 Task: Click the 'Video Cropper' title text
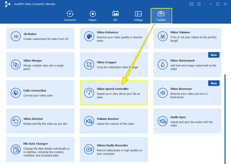[x=107, y=62]
